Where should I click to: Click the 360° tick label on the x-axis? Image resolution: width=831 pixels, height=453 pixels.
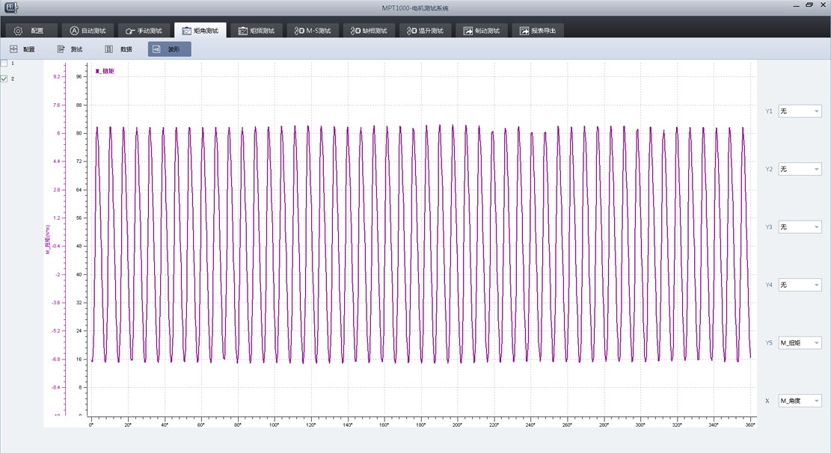[750, 425]
